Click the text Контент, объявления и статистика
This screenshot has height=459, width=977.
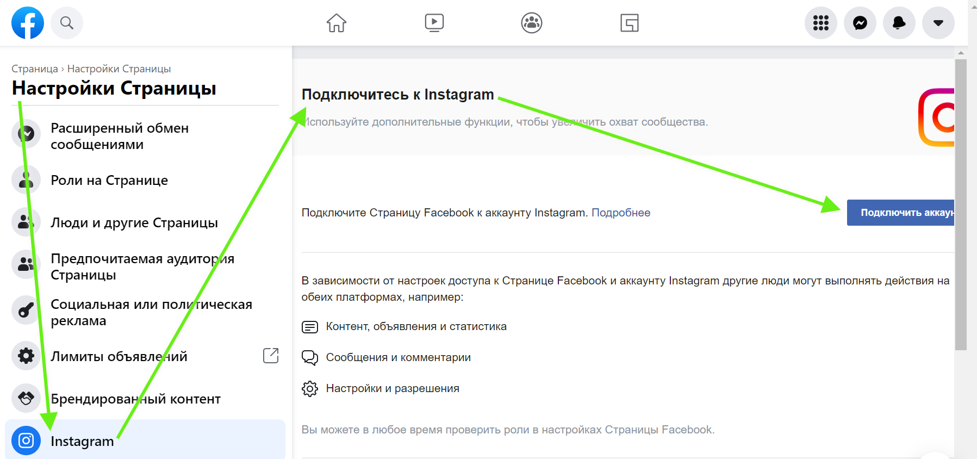[x=416, y=326]
